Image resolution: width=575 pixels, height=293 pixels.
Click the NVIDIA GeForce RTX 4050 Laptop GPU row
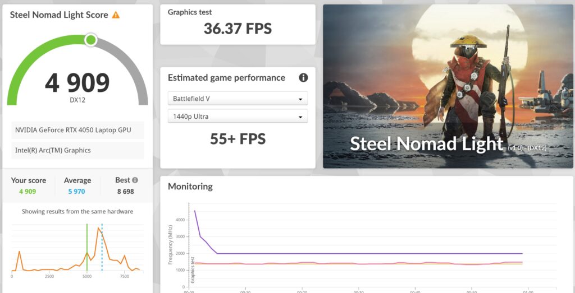[77, 130]
